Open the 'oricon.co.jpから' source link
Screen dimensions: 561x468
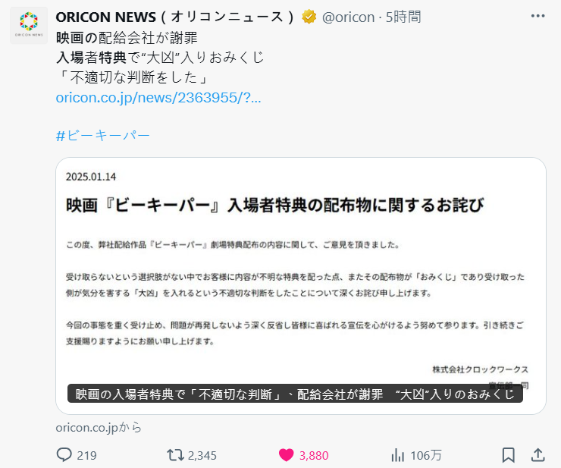(x=99, y=427)
